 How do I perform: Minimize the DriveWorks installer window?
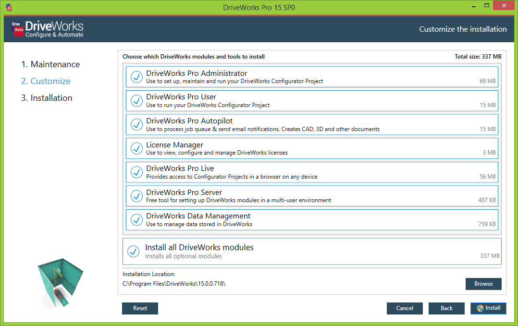click(x=474, y=6)
